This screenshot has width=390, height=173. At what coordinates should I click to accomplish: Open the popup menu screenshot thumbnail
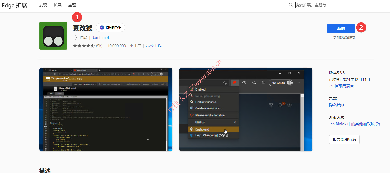click(246, 109)
